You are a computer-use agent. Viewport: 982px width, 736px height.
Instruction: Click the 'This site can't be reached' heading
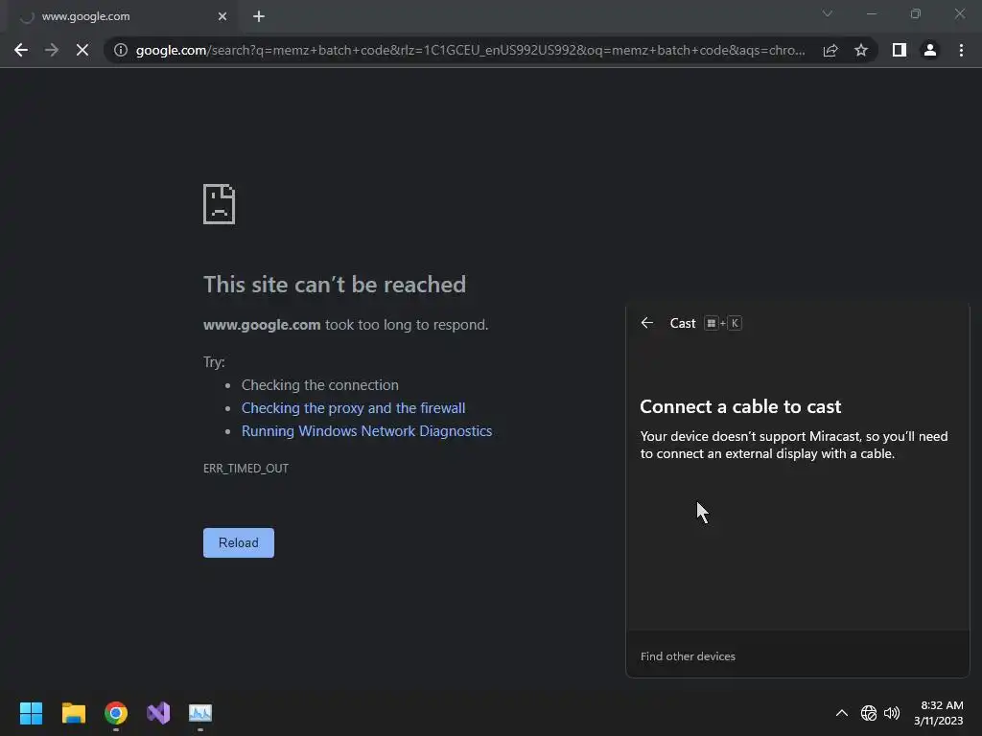pyautogui.click(x=335, y=285)
